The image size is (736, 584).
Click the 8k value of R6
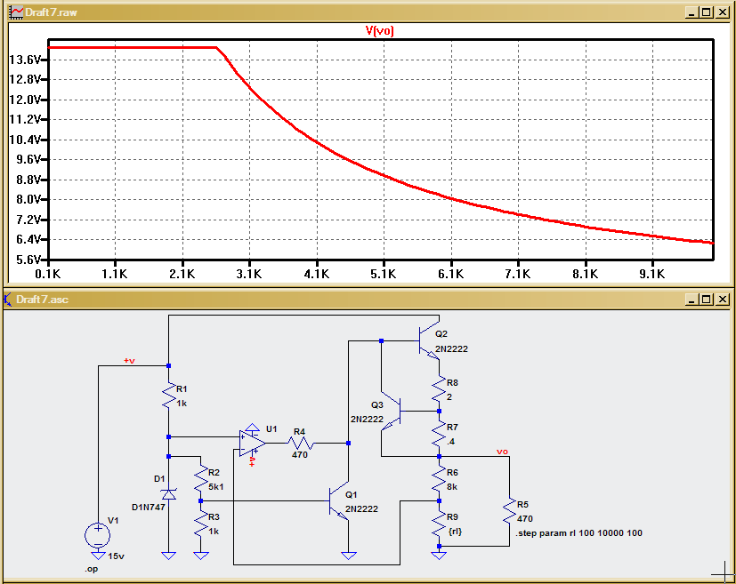pyautogui.click(x=452, y=486)
